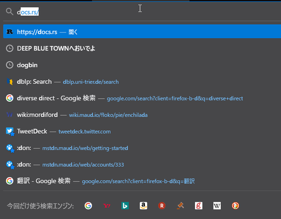The height and width of the screenshot is (219, 281).
Task: Open google.com 翻訳 search URL
Action: click(x=138, y=181)
